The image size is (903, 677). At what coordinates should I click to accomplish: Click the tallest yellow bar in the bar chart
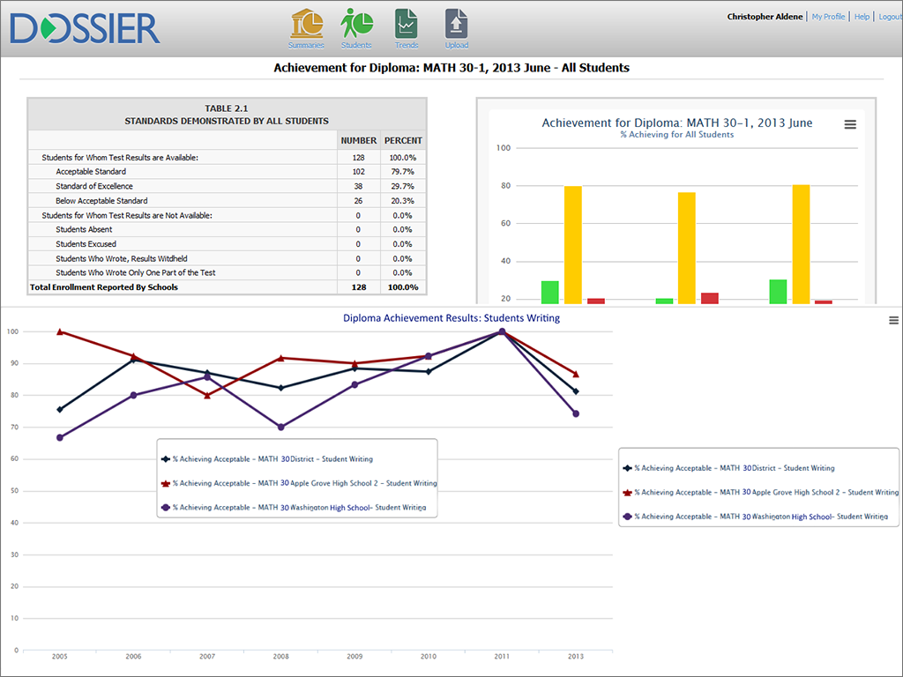click(x=801, y=243)
